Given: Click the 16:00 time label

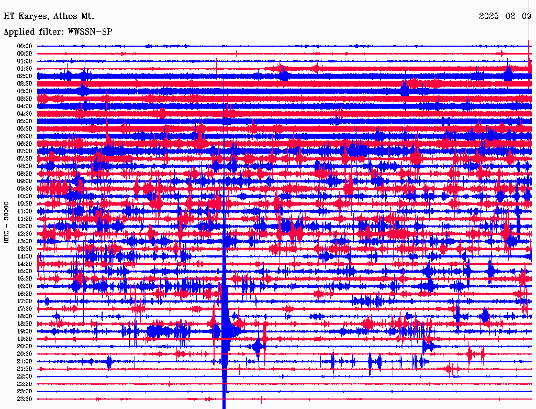Looking at the screenshot, I should 25,286.
